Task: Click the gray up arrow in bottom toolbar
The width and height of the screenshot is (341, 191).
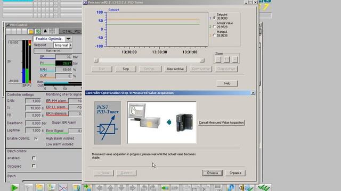Action: tap(110, 188)
